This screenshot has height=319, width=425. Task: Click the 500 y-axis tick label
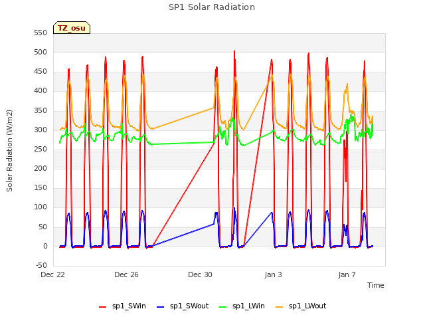pyautogui.click(x=41, y=53)
